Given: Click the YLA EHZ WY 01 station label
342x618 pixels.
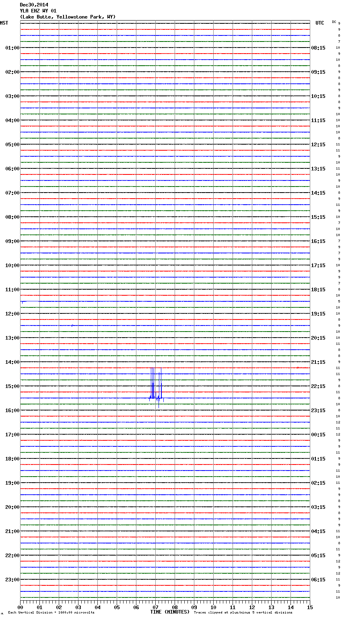Looking at the screenshot, I should (38, 11).
